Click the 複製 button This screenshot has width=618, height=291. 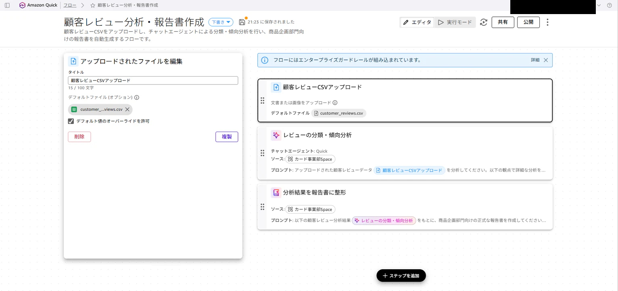tap(227, 137)
